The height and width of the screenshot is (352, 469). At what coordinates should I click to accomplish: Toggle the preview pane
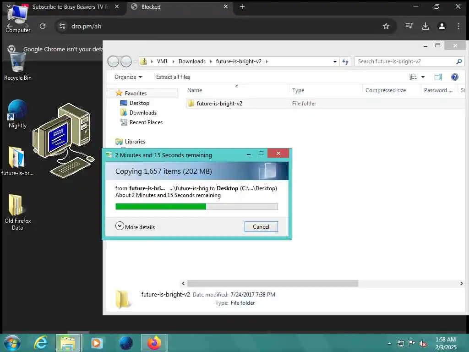438,77
